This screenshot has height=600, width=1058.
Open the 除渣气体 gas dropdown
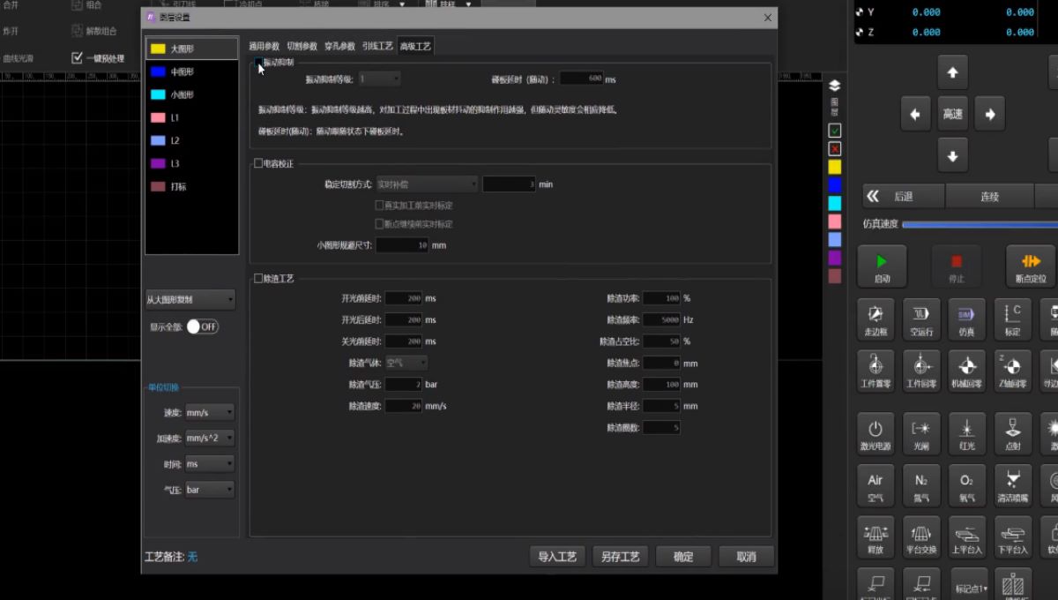tap(406, 362)
